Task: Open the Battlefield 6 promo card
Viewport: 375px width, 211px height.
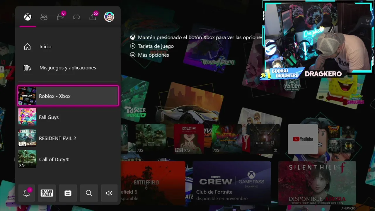Action: click(153, 183)
